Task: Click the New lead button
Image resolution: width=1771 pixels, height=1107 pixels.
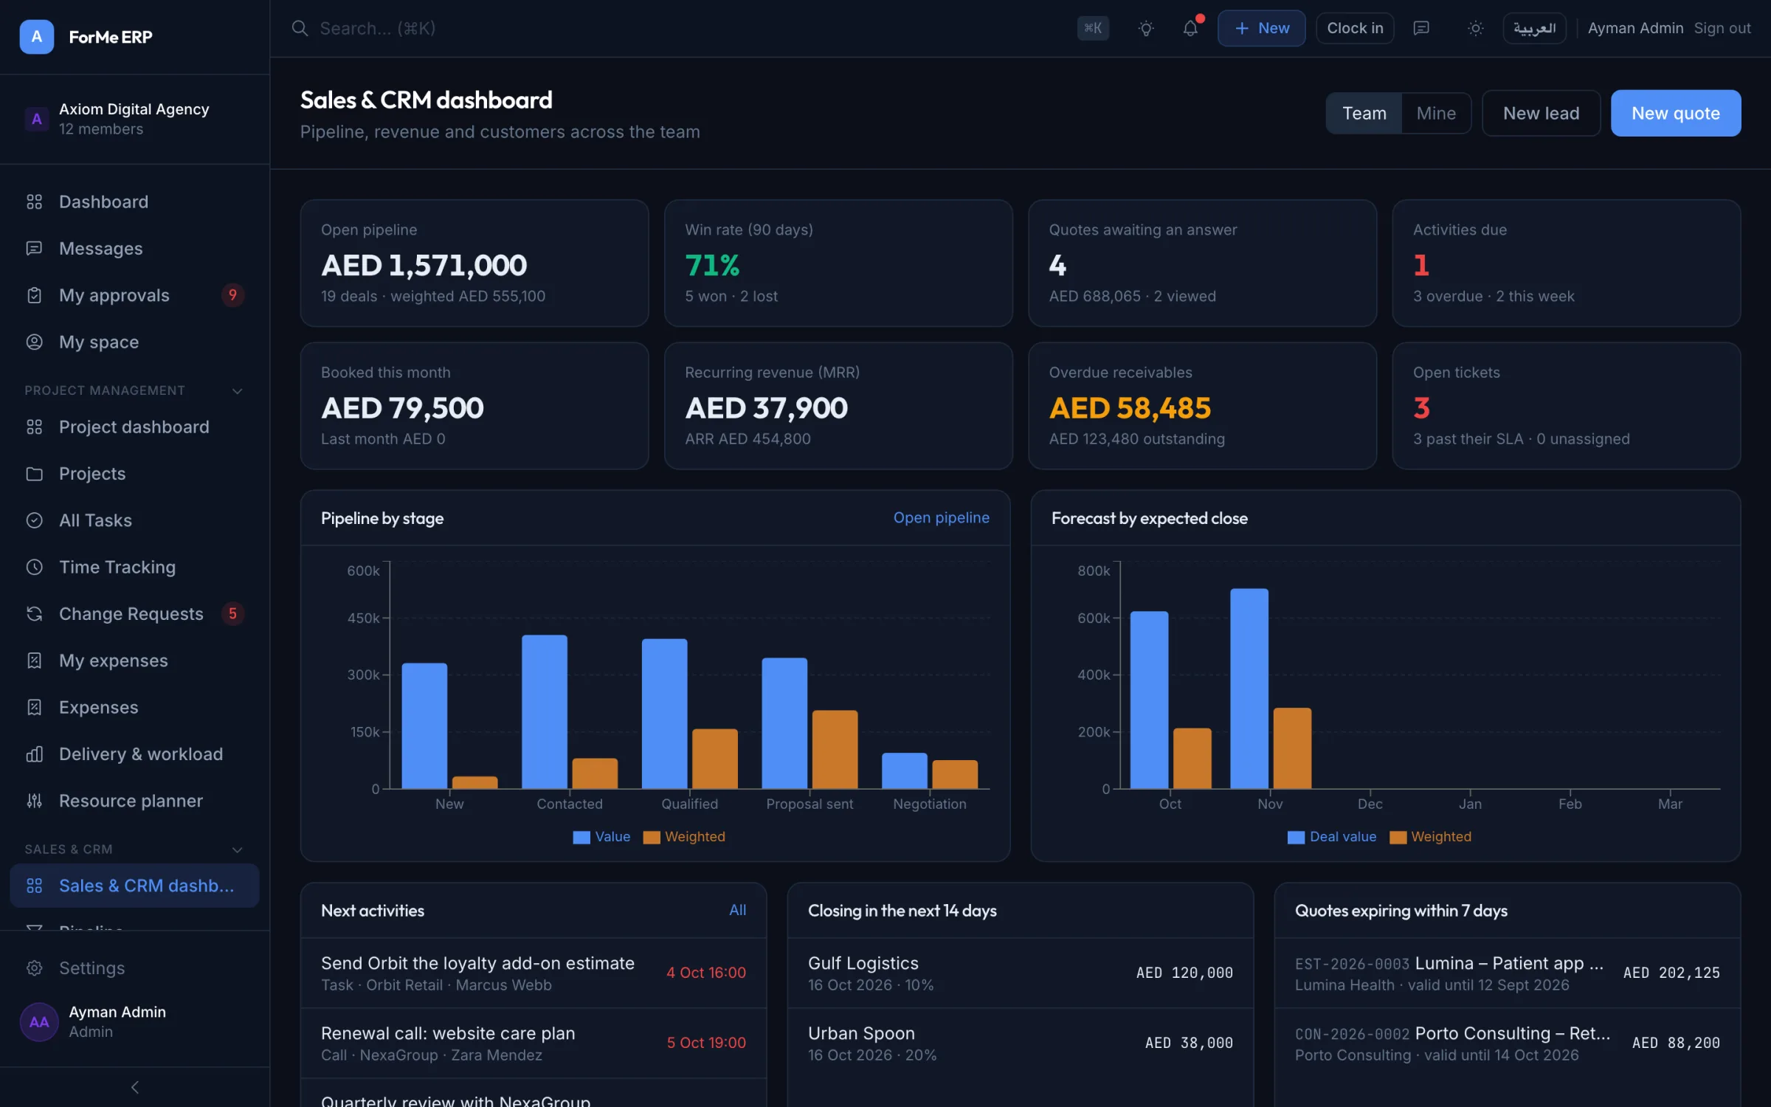Action: click(1541, 113)
